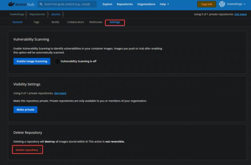Switch to the Tags tab
Viewport: 251px width, 165px height.
click(x=36, y=22)
